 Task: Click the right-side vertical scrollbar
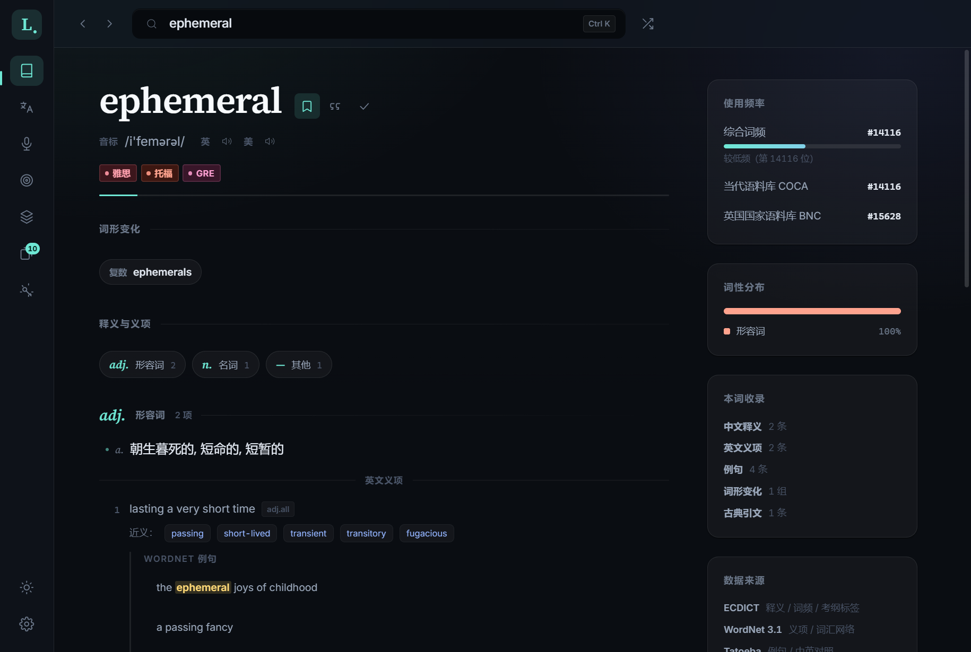pos(967,169)
